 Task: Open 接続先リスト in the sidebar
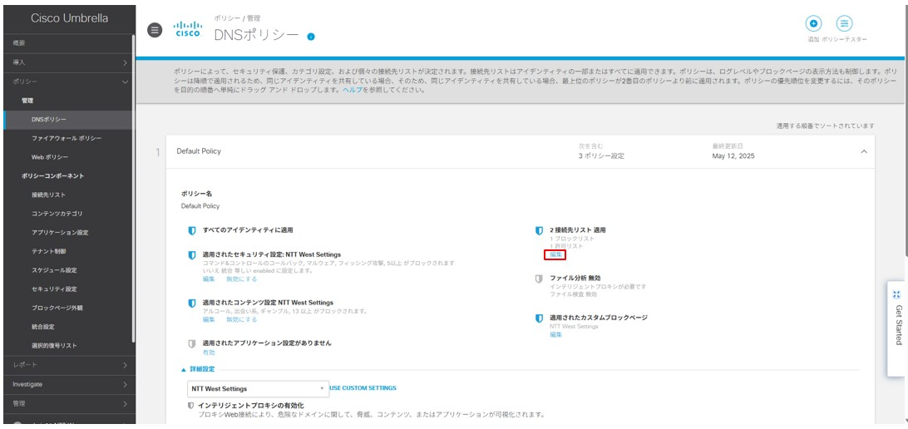pyautogui.click(x=48, y=195)
